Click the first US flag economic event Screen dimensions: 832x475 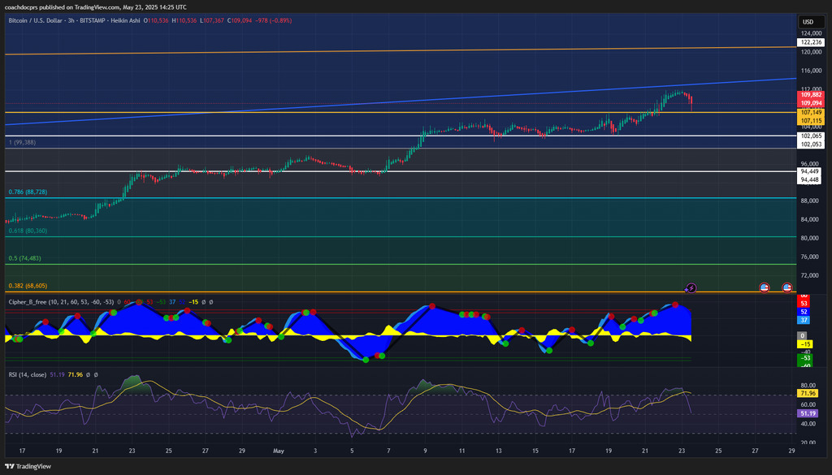click(764, 287)
